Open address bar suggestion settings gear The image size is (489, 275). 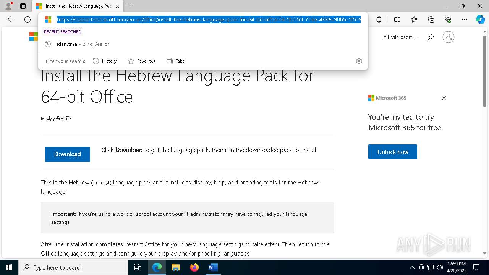coord(359,61)
